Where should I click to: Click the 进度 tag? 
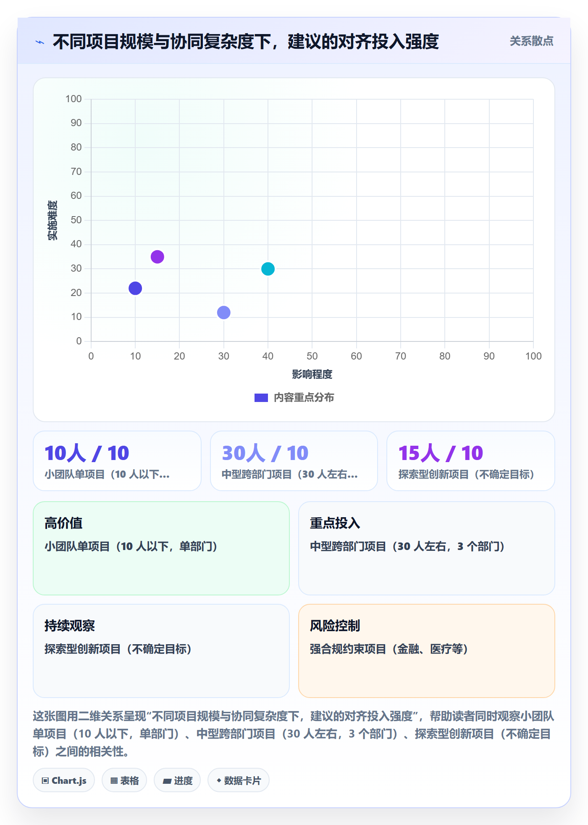click(x=177, y=780)
